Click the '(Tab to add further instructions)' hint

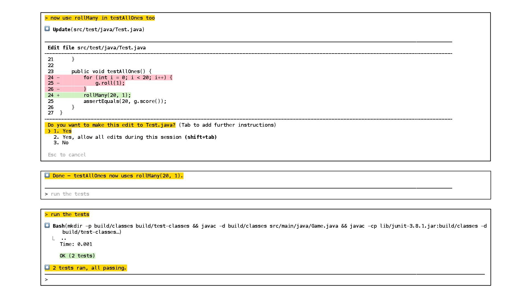227,125
